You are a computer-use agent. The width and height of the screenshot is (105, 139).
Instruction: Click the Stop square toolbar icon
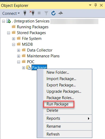pyautogui.click(x=39, y=13)
